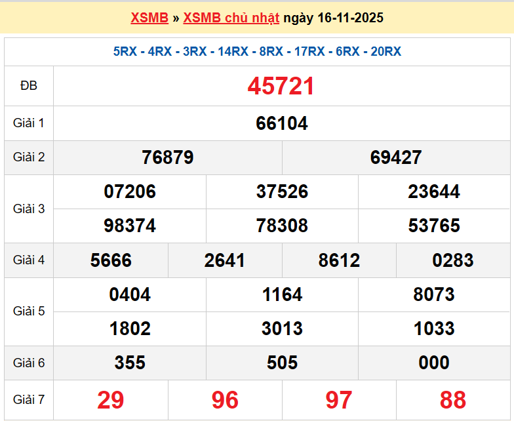Click the Giải 6 number 505

coord(282,363)
